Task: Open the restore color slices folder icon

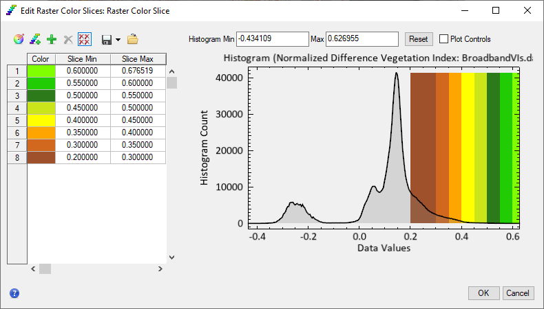Action: click(x=133, y=40)
